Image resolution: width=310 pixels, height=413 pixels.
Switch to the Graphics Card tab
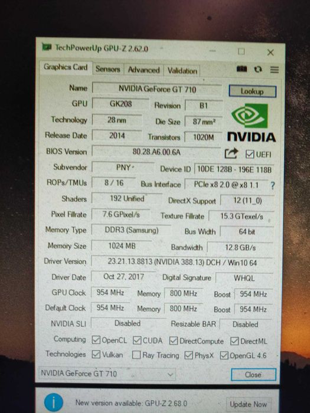coord(66,67)
